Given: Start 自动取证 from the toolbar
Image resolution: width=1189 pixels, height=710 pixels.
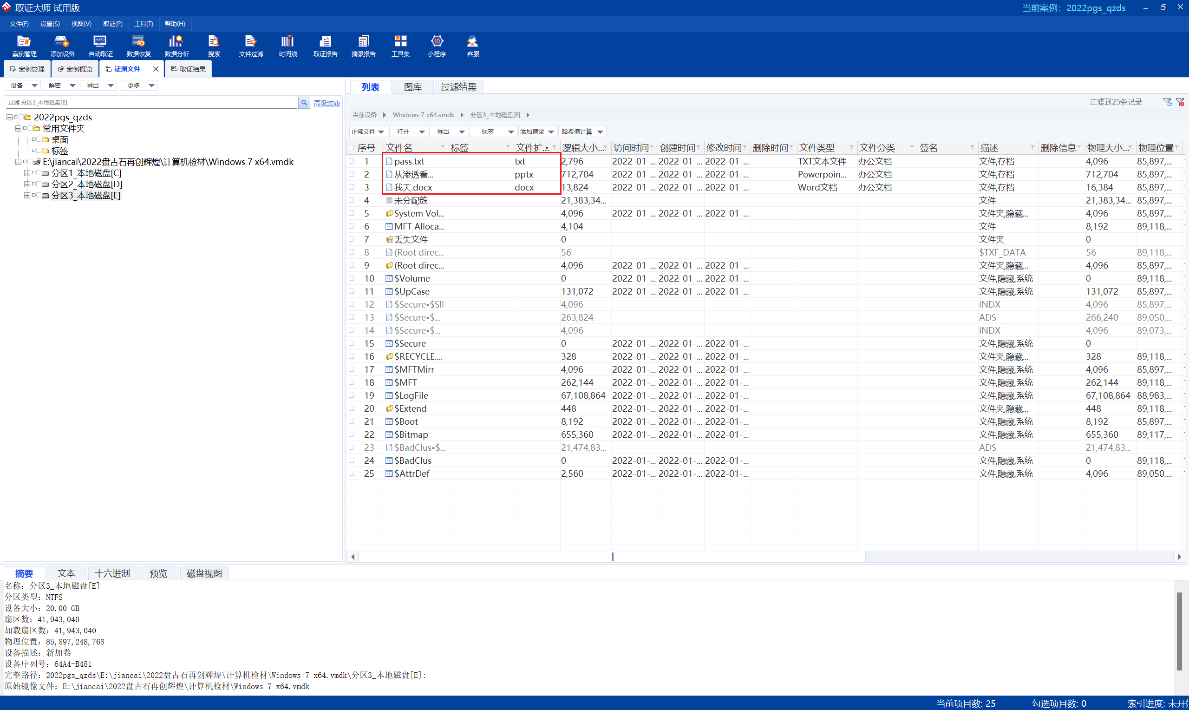Looking at the screenshot, I should [x=100, y=46].
